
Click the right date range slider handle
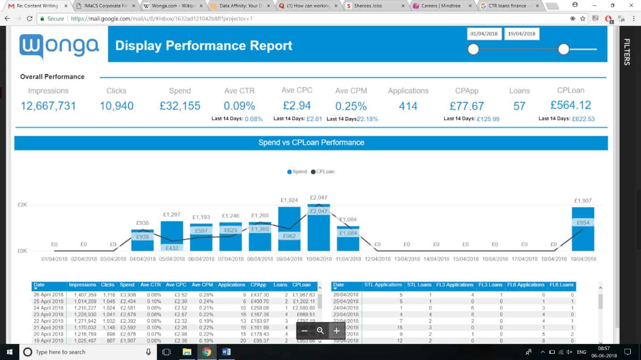tap(564, 49)
